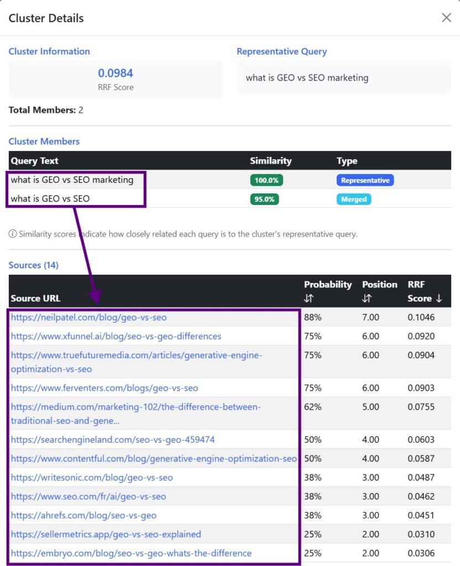Click the Cluster Members heading
460x566 pixels.
tap(44, 141)
